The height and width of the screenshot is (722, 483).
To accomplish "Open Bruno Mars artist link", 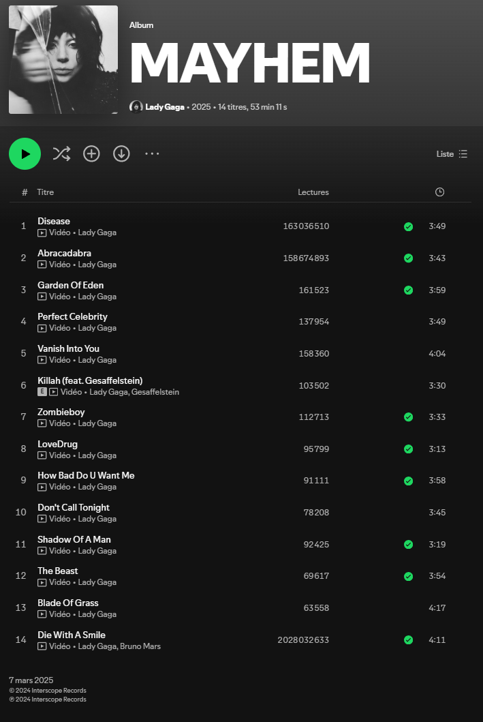I will 140,646.
